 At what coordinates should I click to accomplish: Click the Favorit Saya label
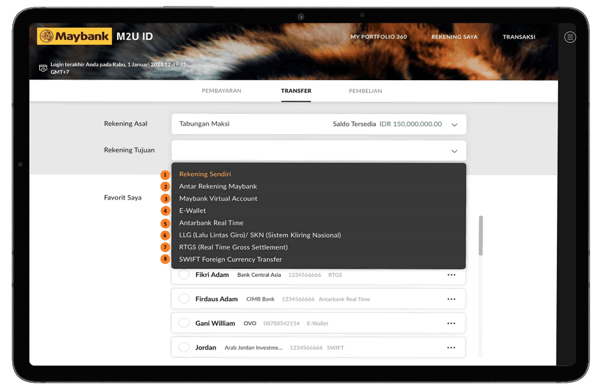pos(123,198)
